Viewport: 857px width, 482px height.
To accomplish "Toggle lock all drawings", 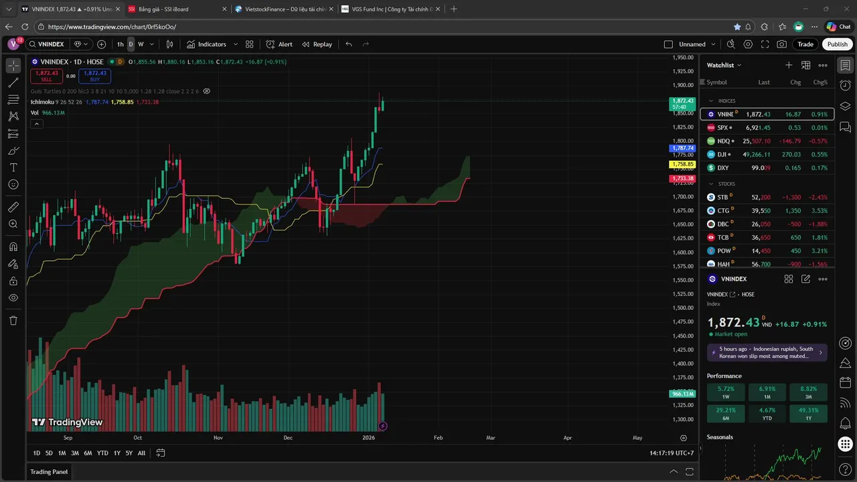I will click(x=13, y=281).
